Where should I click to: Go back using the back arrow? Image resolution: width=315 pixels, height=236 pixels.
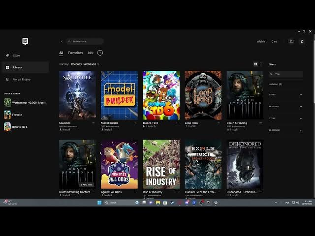(62, 41)
